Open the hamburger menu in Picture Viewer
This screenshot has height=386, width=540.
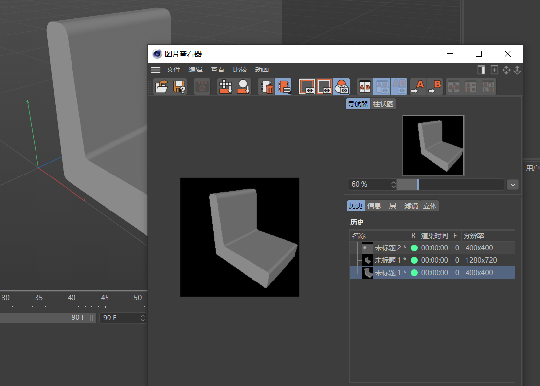(x=156, y=70)
